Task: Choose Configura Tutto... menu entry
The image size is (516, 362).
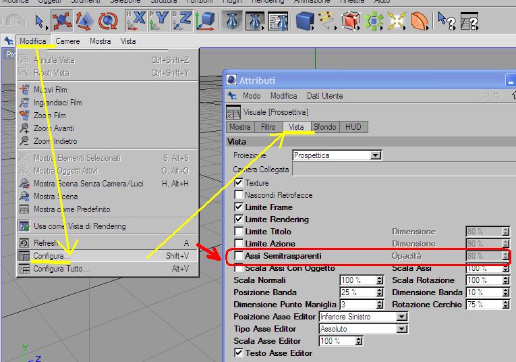Action: [x=108, y=269]
